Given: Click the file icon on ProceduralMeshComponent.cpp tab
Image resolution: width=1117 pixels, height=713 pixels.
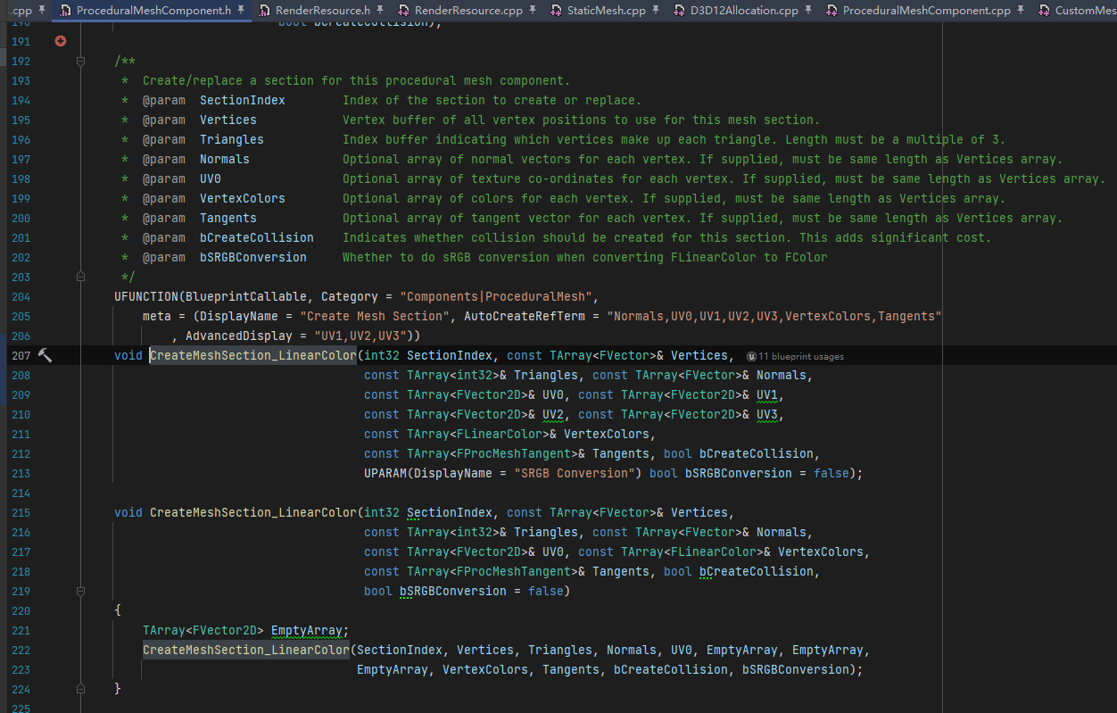Looking at the screenshot, I should pyautogui.click(x=831, y=11).
